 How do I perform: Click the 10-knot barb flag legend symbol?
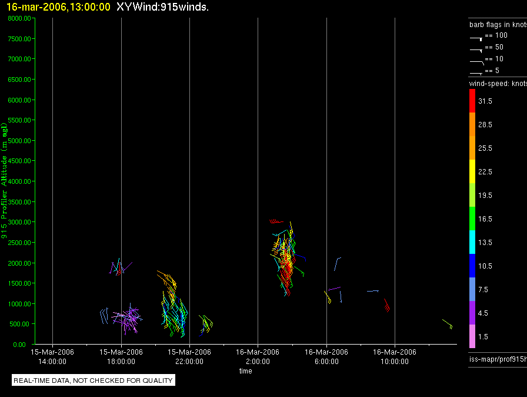click(476, 62)
